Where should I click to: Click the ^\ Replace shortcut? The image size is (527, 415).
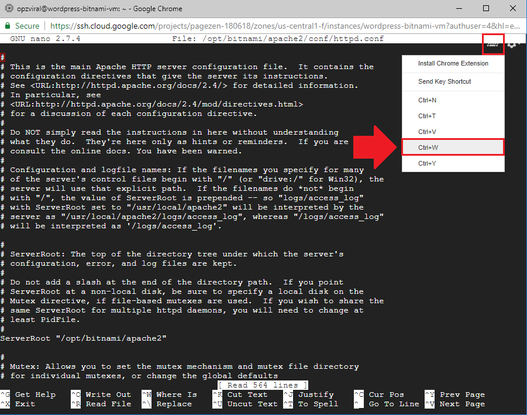tap(167, 404)
